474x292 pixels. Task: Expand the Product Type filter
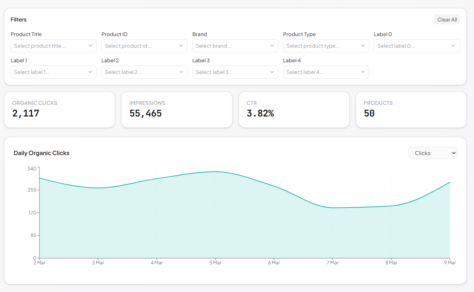[x=326, y=46]
